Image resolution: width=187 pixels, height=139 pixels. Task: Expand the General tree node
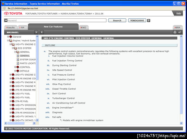click(8, 37)
